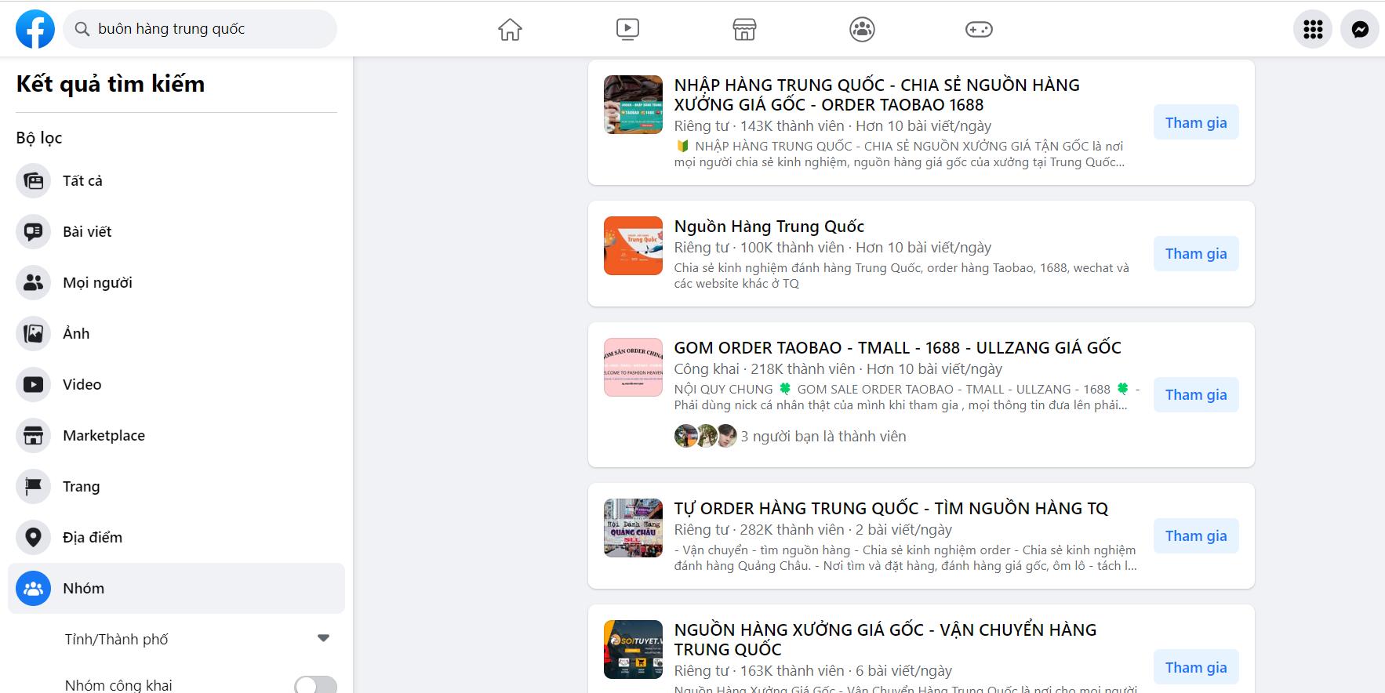Open the nine-dot menu grid
Image resolution: width=1385 pixels, height=693 pixels.
[x=1313, y=29]
